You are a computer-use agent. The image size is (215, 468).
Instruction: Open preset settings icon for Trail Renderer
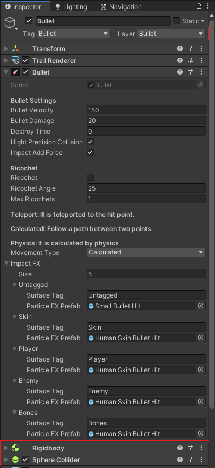tap(191, 61)
